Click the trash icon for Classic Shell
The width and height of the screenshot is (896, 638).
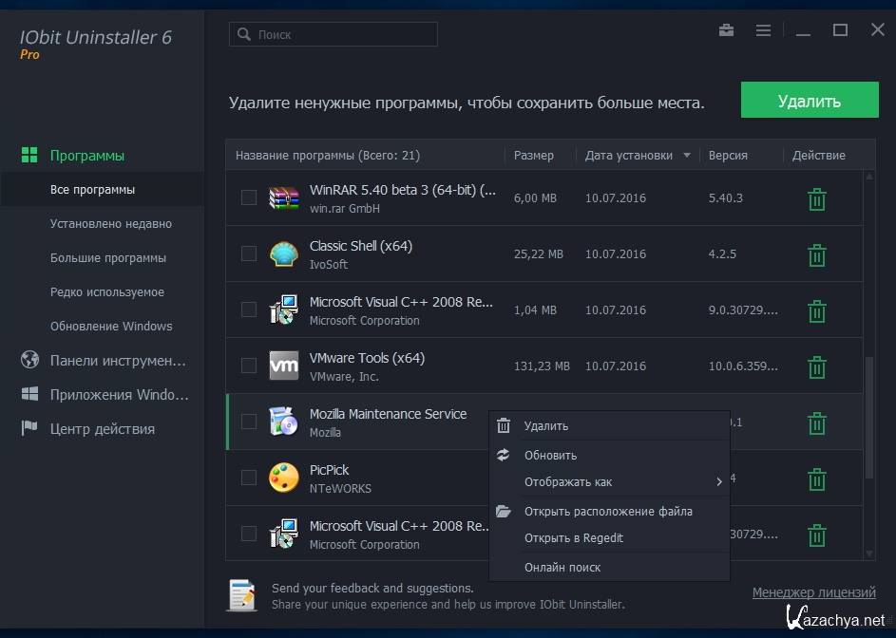point(816,255)
